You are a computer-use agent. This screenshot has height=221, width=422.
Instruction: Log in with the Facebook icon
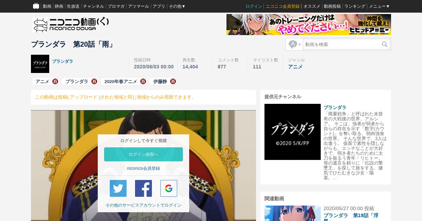143,188
